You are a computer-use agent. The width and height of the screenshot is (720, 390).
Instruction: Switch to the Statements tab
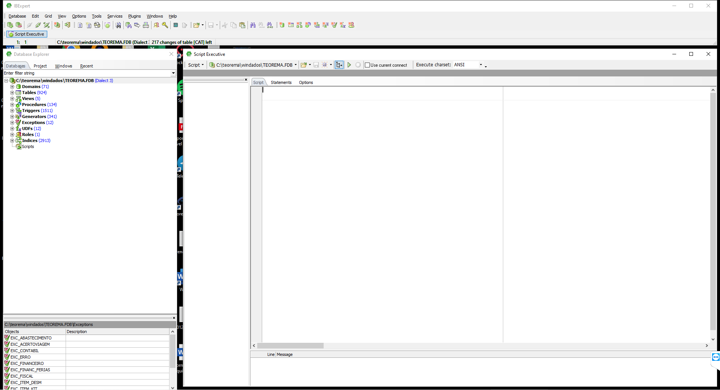(x=281, y=82)
